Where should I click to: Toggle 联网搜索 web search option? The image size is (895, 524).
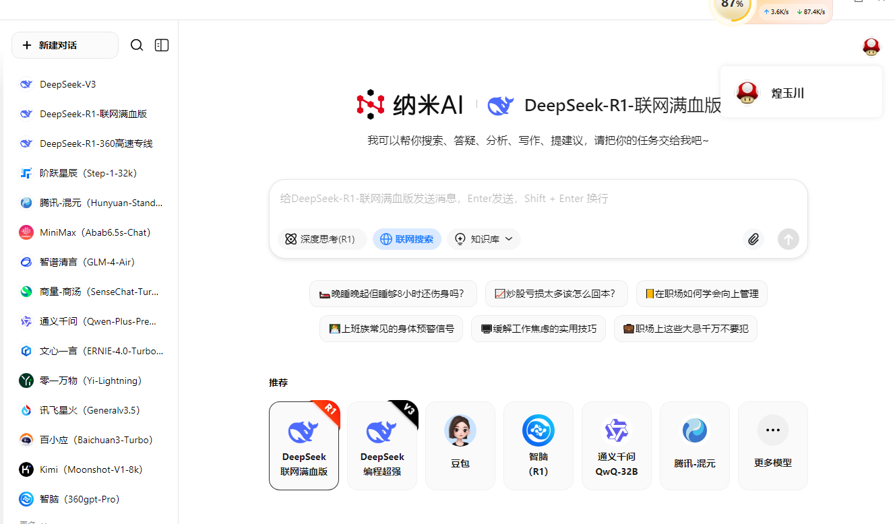(407, 239)
